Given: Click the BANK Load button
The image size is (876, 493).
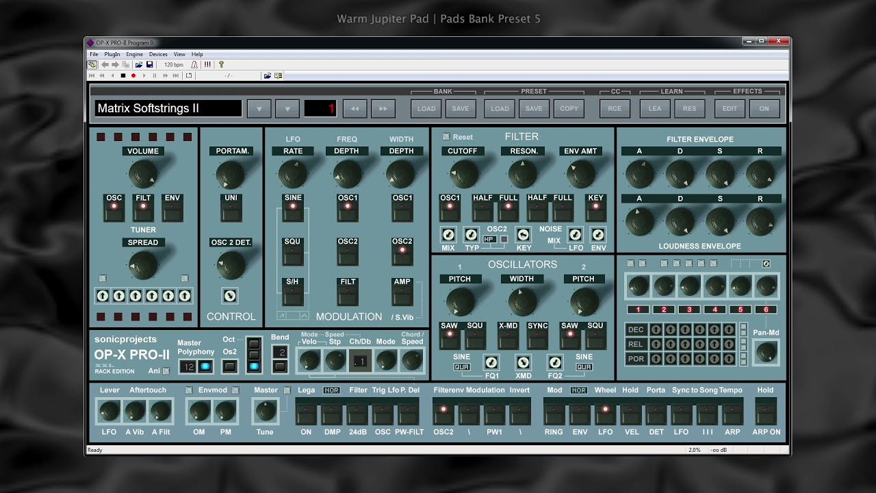Looking at the screenshot, I should click(426, 108).
